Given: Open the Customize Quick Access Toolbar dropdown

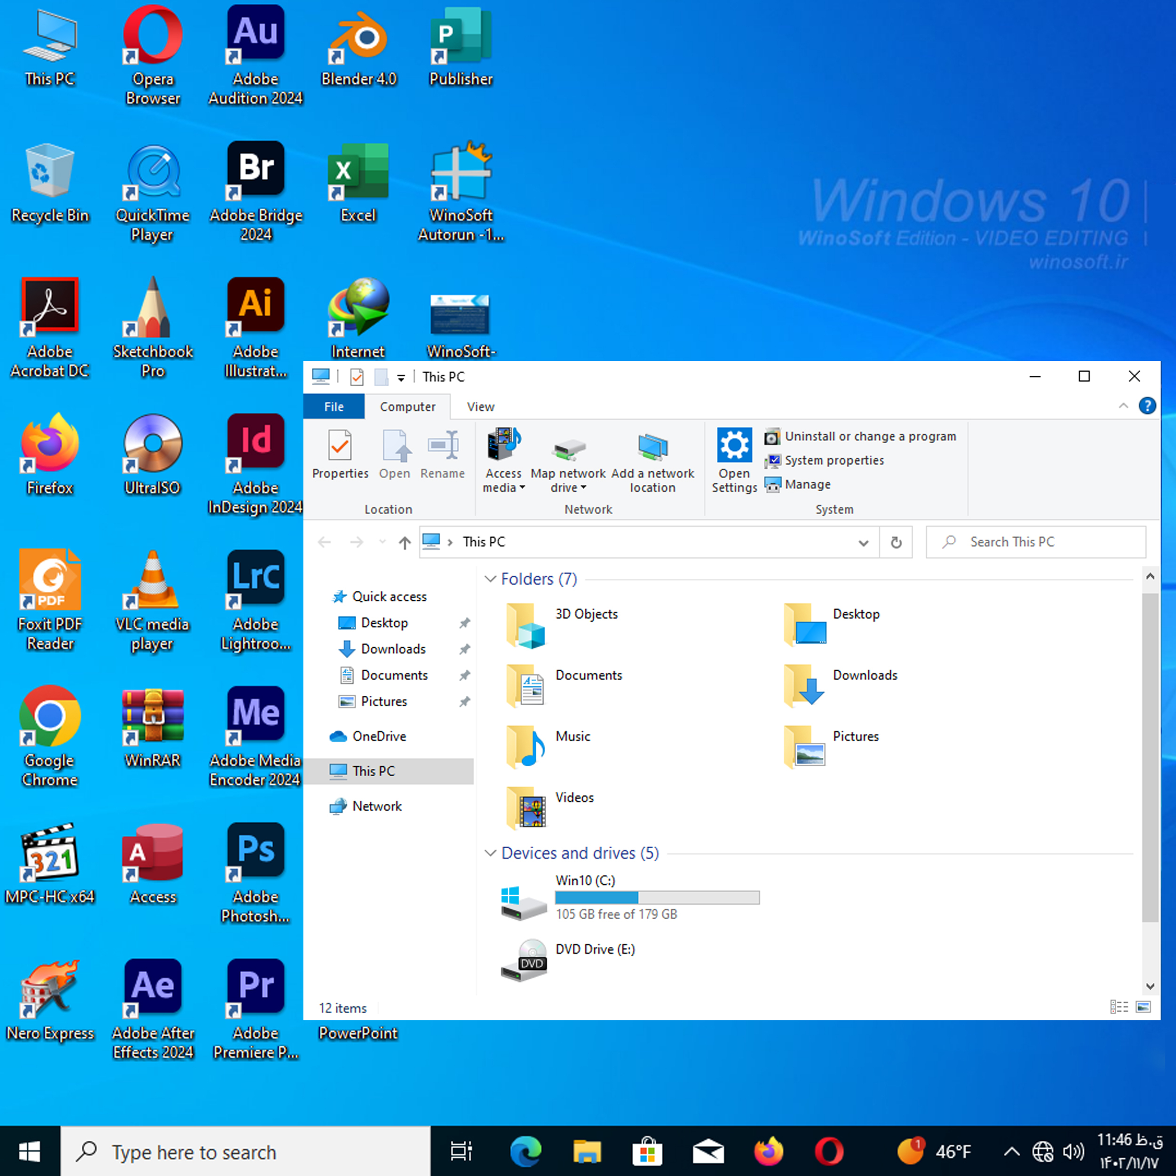Looking at the screenshot, I should coord(400,378).
